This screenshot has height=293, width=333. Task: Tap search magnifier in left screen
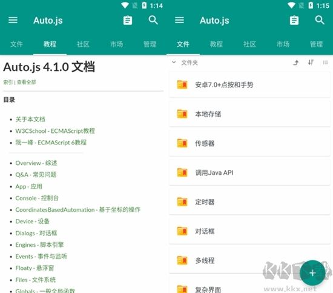153,20
